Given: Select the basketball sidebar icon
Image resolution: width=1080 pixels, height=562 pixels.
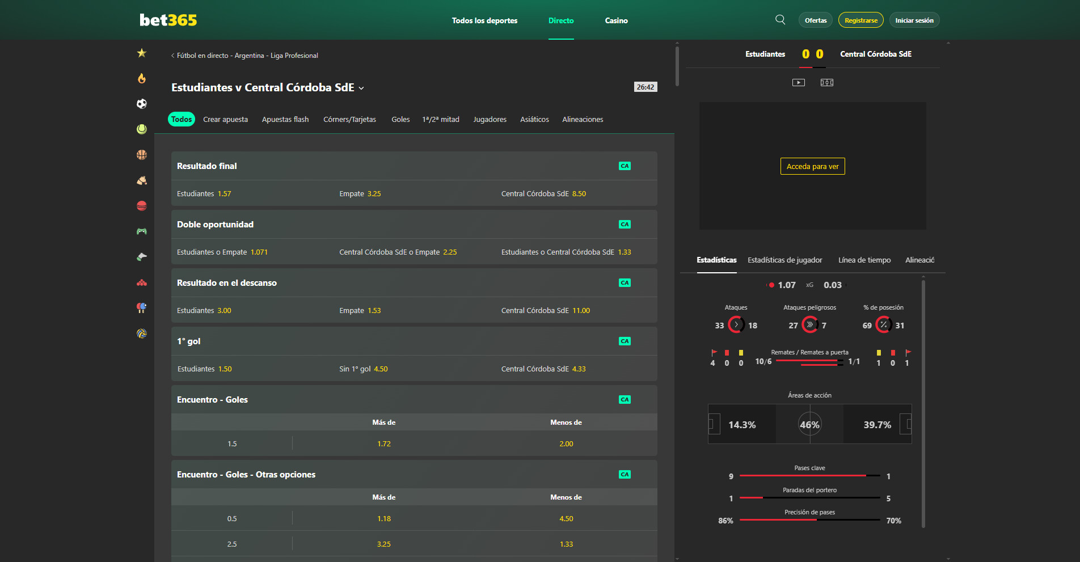Looking at the screenshot, I should pos(142,155).
